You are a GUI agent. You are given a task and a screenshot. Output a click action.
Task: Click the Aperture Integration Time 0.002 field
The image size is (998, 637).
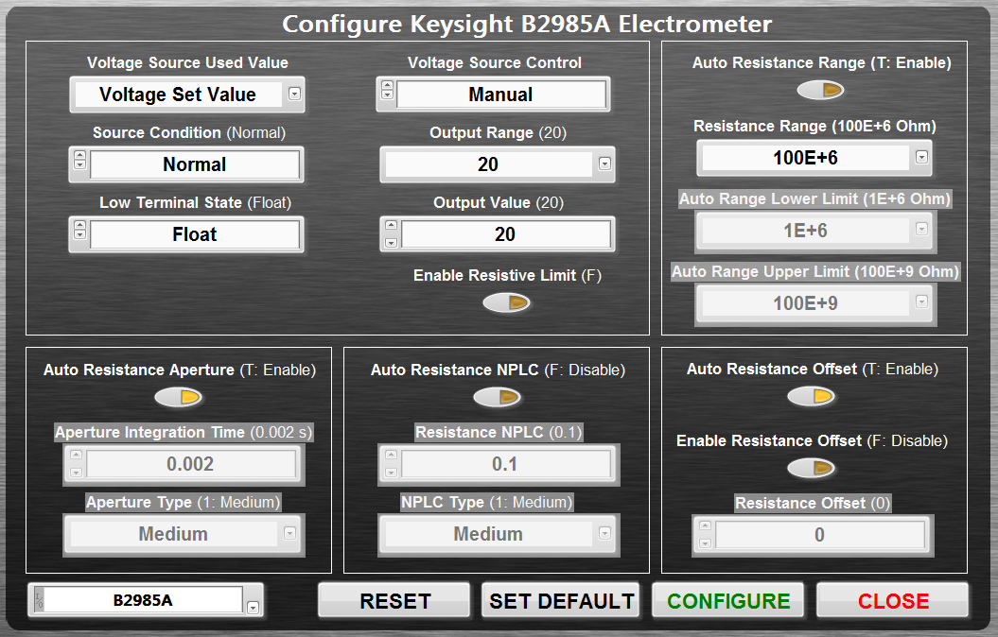[x=190, y=463]
